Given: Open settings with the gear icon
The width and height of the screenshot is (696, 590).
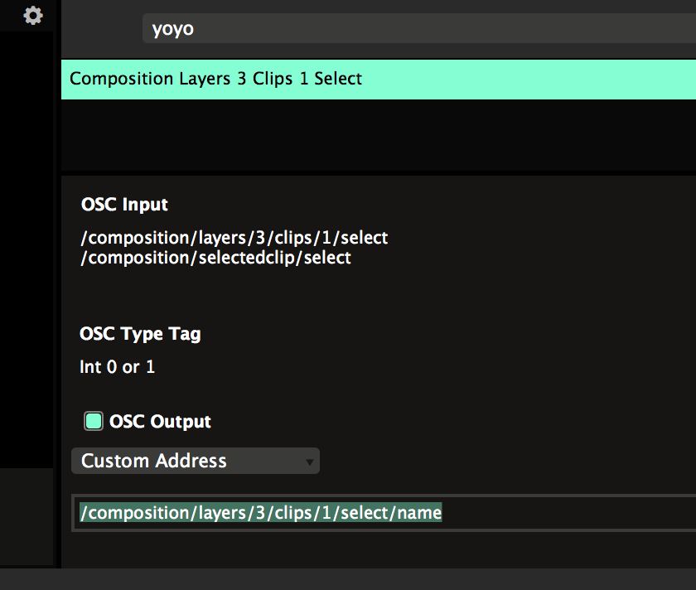Looking at the screenshot, I should tap(33, 15).
